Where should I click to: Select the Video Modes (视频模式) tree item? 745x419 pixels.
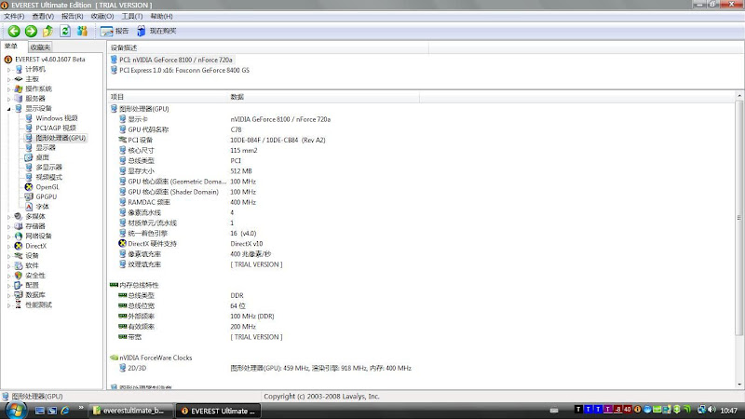click(49, 177)
